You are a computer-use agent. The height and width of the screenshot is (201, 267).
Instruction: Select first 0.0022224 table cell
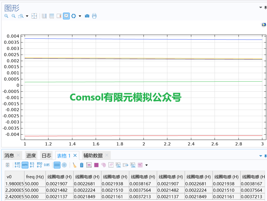click(x=87, y=190)
